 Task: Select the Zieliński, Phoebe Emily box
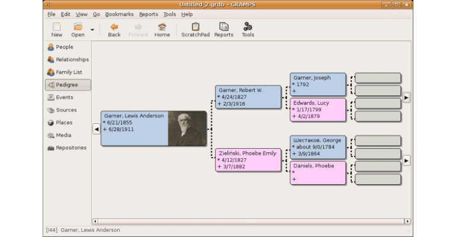(248, 160)
